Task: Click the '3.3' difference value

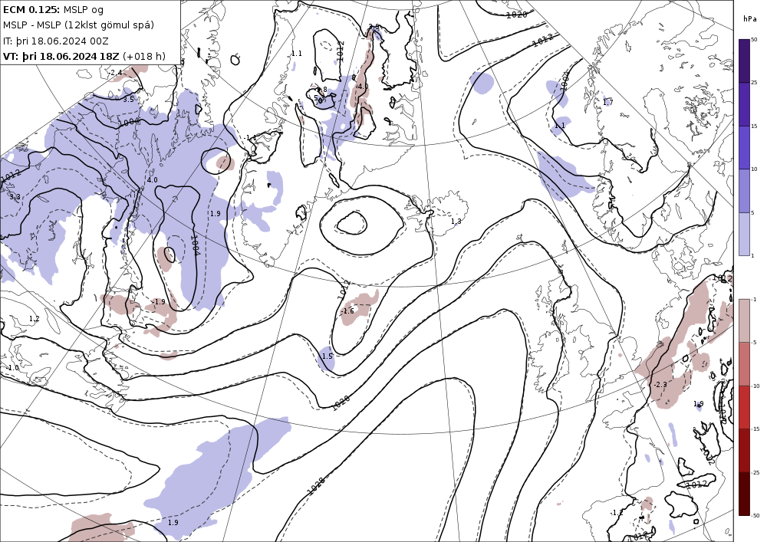Action: click(x=15, y=197)
